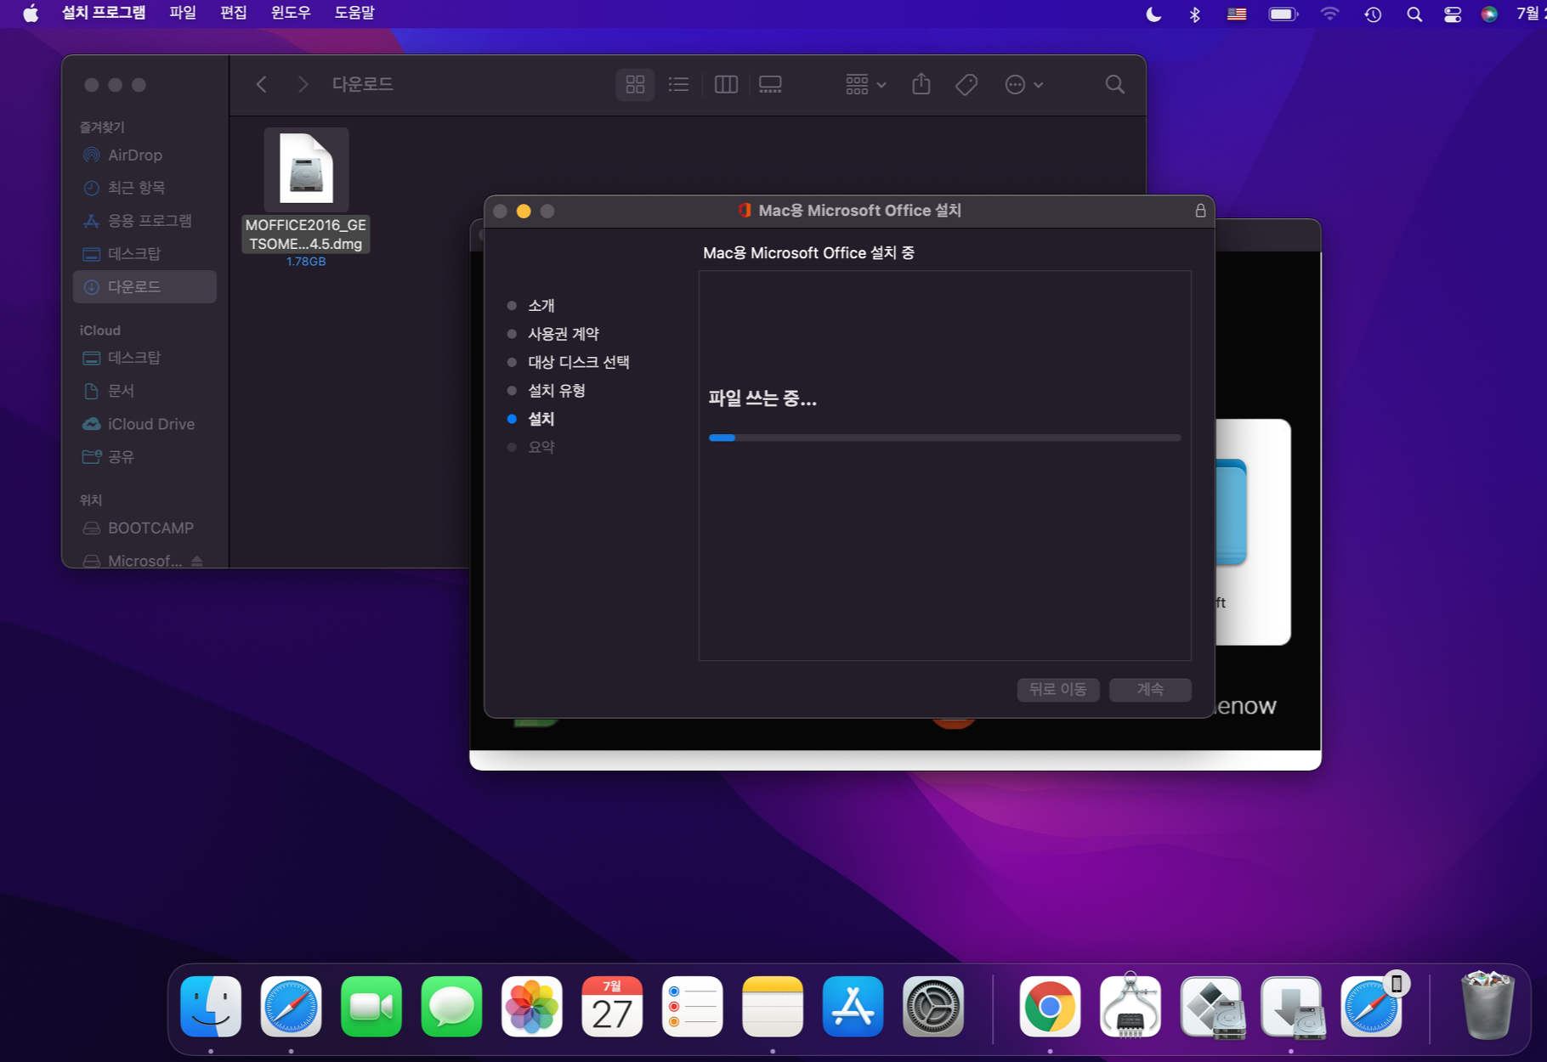Open Trash from Dock
This screenshot has height=1062, width=1547.
1487,1007
